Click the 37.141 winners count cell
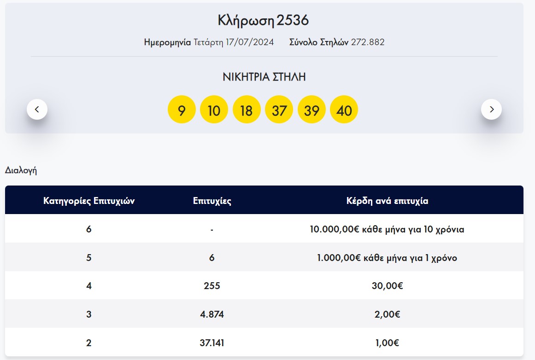Screen dimensions: 535x360 pyautogui.click(x=212, y=343)
